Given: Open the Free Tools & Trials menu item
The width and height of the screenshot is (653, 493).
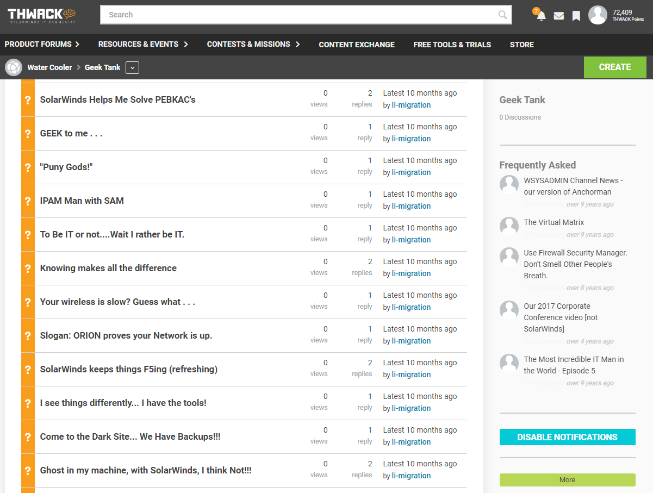Looking at the screenshot, I should [452, 45].
